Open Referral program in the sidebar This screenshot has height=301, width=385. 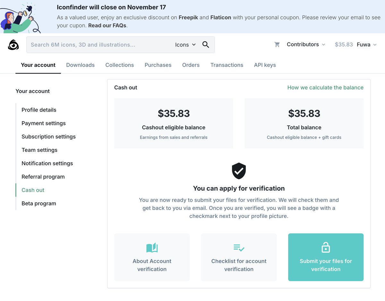(x=43, y=177)
